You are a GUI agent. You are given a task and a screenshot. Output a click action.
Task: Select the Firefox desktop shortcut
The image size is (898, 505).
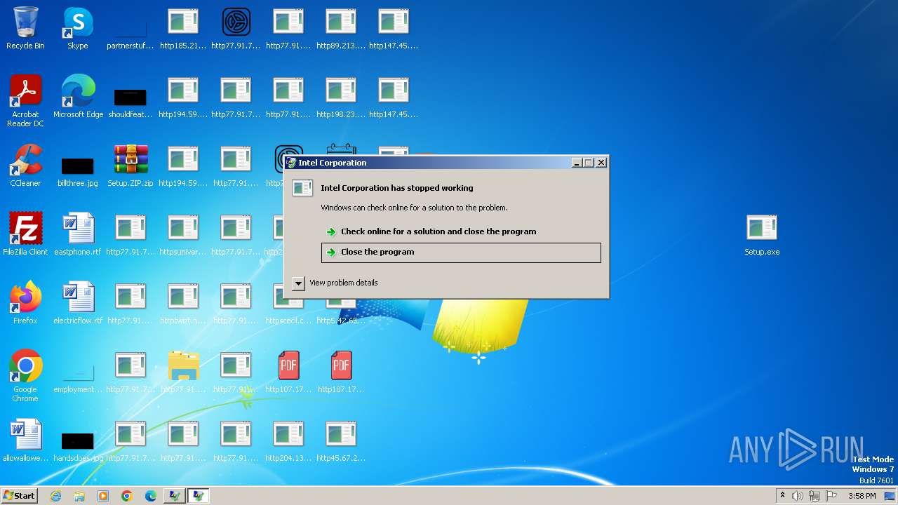click(x=25, y=304)
